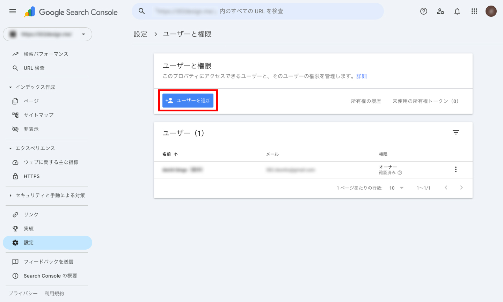
Task: Open the 詳細 link
Action: (x=362, y=76)
